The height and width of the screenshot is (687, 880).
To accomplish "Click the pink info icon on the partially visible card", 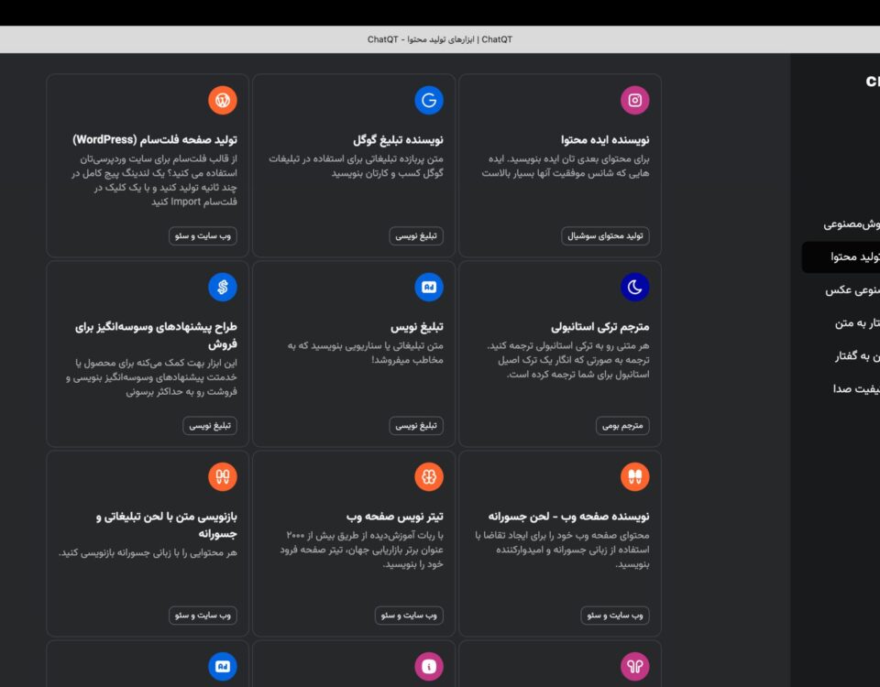I will [x=429, y=666].
